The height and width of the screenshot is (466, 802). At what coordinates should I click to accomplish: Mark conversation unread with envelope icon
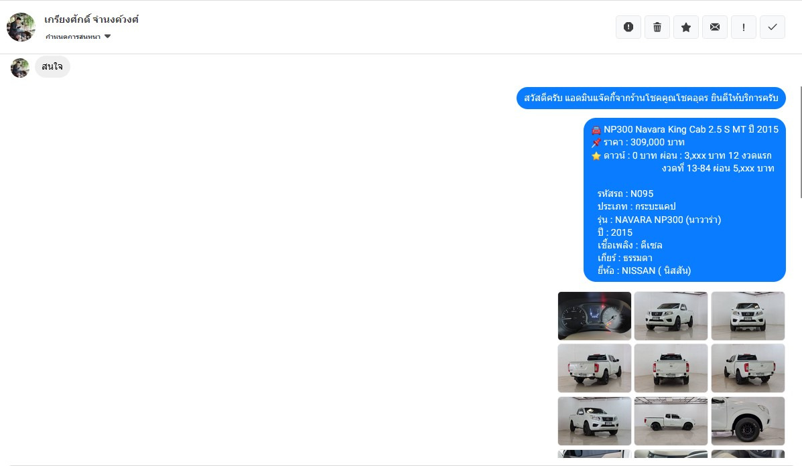[x=715, y=27]
